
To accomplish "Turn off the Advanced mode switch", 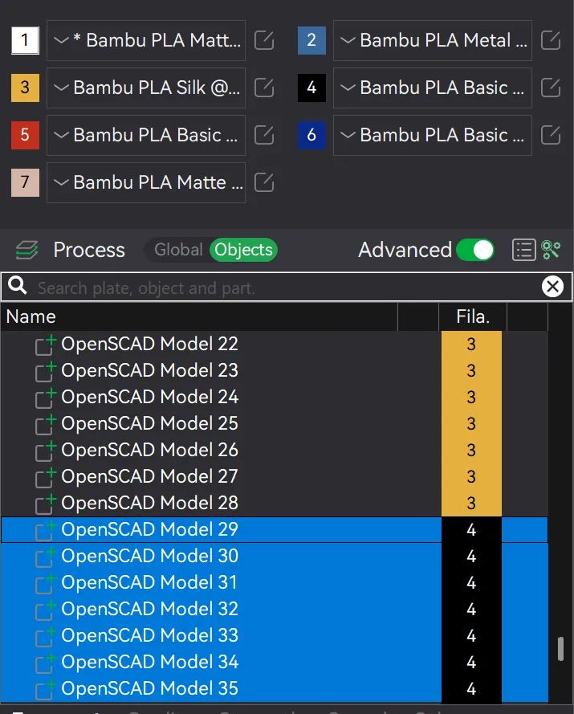I will point(475,250).
